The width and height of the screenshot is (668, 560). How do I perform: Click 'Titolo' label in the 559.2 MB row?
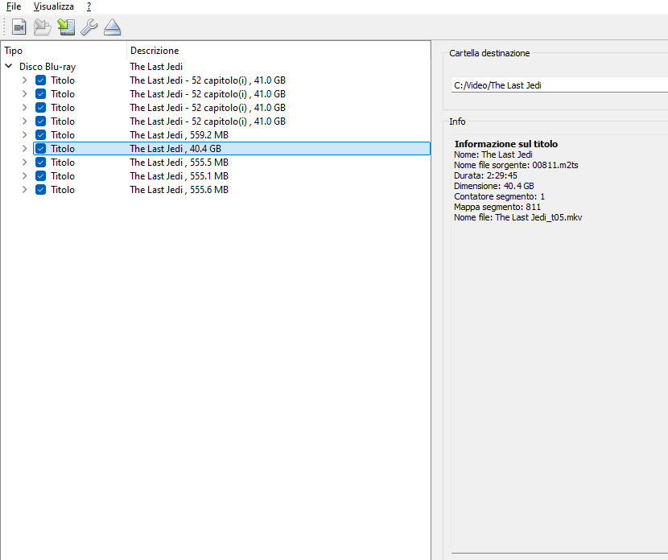coord(63,135)
